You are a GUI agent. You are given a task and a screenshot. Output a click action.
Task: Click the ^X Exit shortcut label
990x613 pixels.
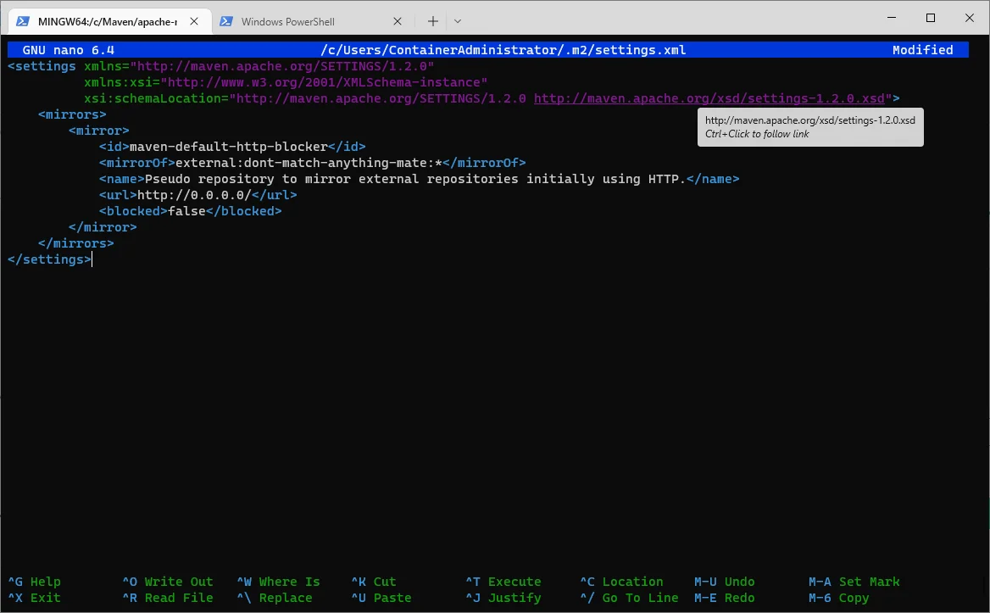35,598
